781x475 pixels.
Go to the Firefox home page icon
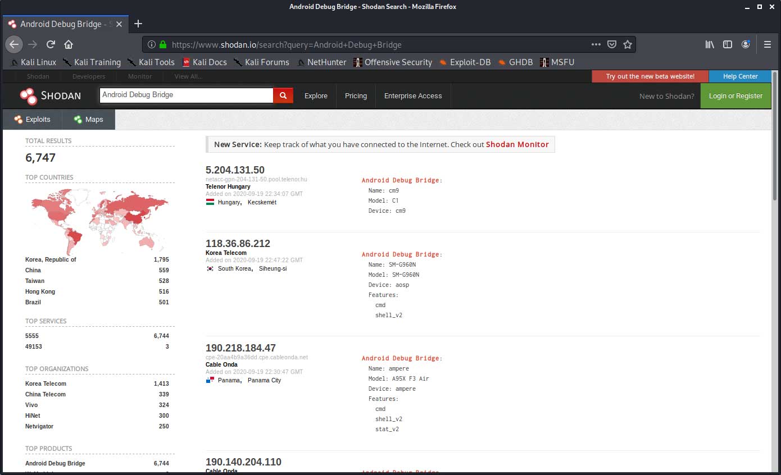(69, 44)
